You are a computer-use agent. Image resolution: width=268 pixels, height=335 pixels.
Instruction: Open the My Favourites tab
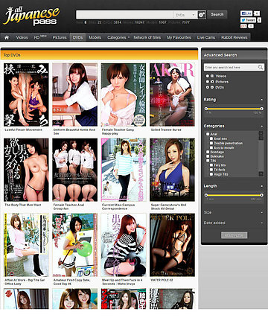[179, 37]
